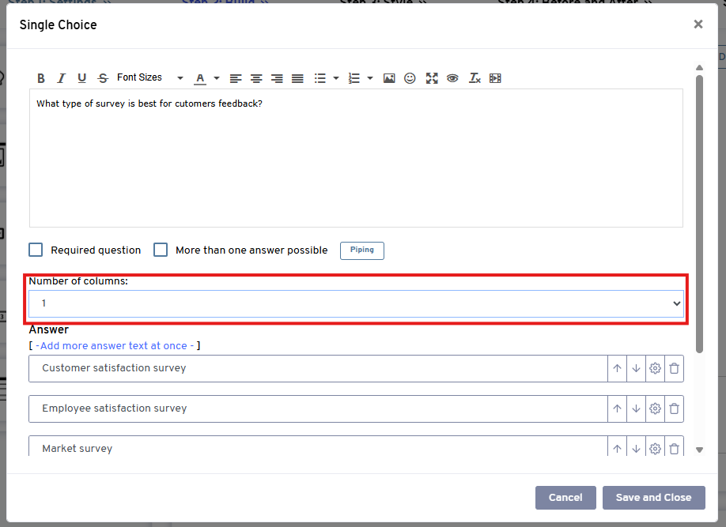Open the text color picker arrow
This screenshot has width=726, height=527.
pyautogui.click(x=217, y=78)
